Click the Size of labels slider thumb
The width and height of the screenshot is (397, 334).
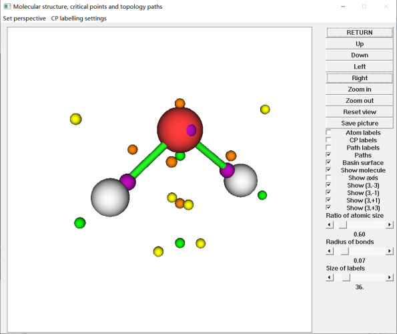tap(346, 277)
